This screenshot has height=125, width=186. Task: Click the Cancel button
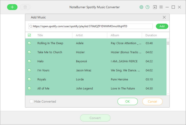click(x=152, y=101)
